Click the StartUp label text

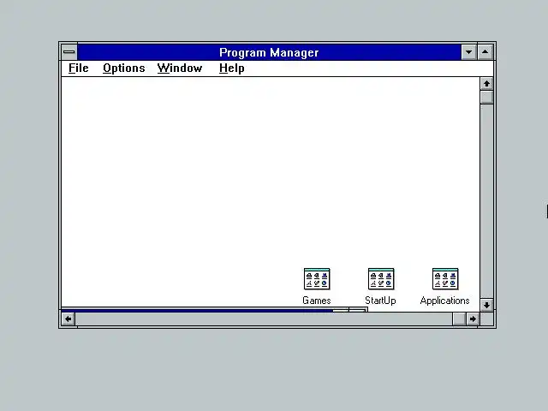[x=380, y=301]
